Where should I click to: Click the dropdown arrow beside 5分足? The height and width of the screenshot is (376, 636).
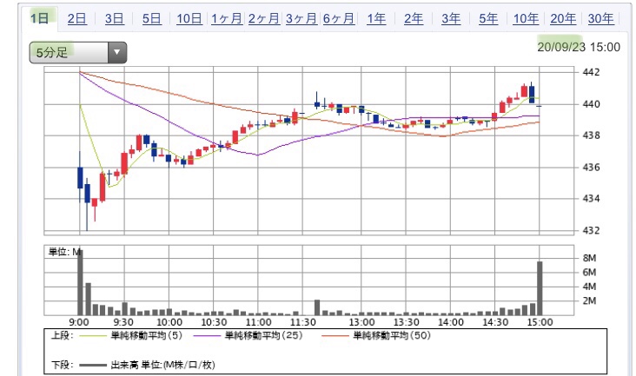click(117, 52)
